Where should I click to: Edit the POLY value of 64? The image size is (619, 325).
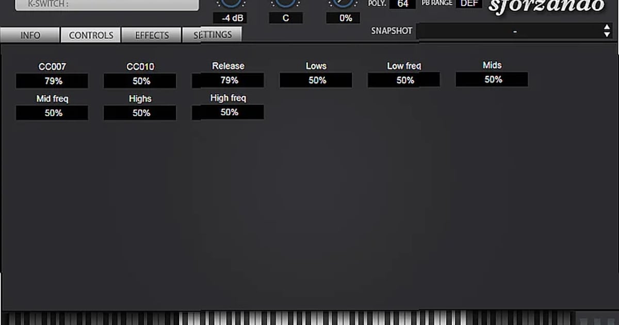402,4
